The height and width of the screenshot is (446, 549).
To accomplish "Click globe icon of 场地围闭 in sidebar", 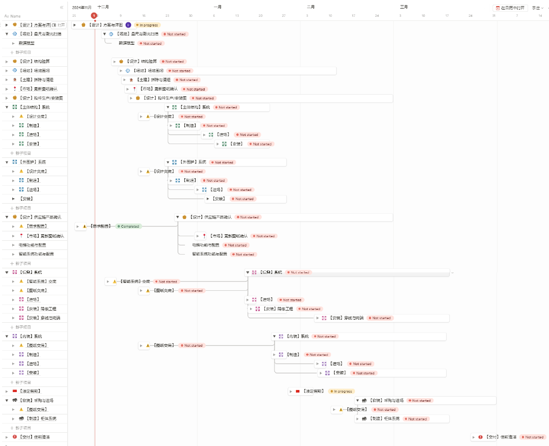I will click(x=15, y=70).
